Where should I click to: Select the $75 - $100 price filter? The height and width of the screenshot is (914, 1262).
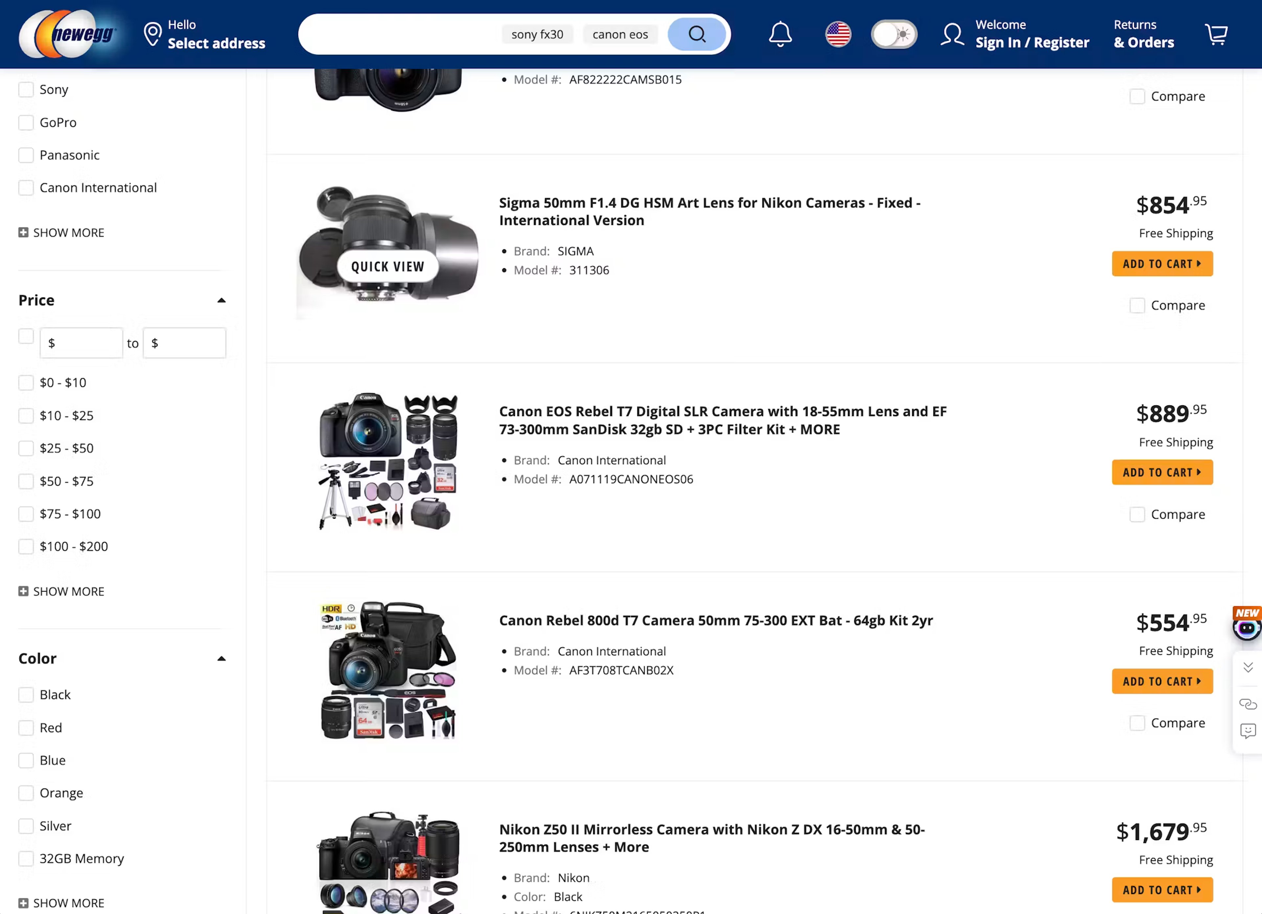click(x=26, y=514)
